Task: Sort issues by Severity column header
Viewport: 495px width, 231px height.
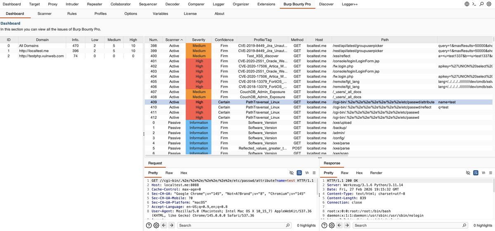Action: [x=199, y=40]
